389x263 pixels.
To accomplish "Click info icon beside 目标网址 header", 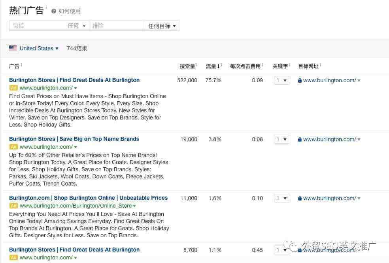I will click(x=321, y=65).
